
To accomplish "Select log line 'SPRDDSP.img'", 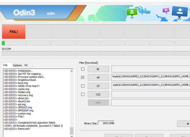I will click(x=19, y=110).
